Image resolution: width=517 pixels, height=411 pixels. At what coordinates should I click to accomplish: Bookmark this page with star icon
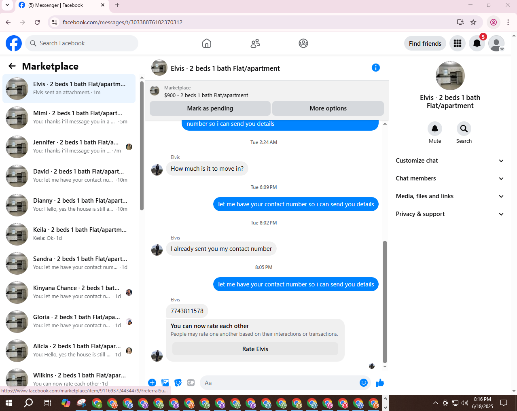(473, 22)
